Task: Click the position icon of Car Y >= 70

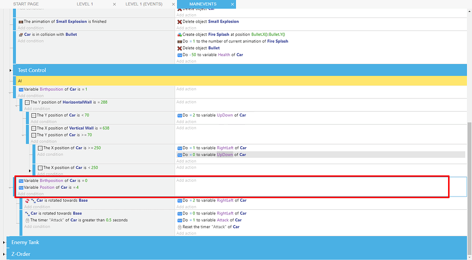Action: tap(34, 135)
